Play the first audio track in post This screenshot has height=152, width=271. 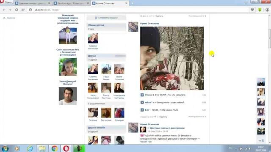[x=142, y=95]
